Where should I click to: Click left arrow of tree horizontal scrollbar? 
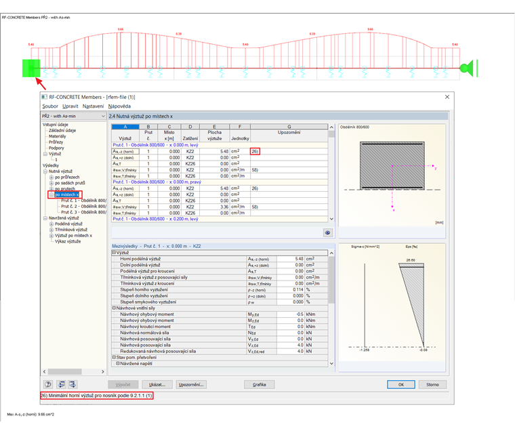pyautogui.click(x=44, y=371)
